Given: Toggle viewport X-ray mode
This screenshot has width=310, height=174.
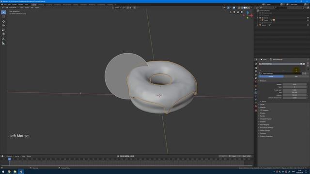Looking at the screenshot, I should tap(239, 8).
